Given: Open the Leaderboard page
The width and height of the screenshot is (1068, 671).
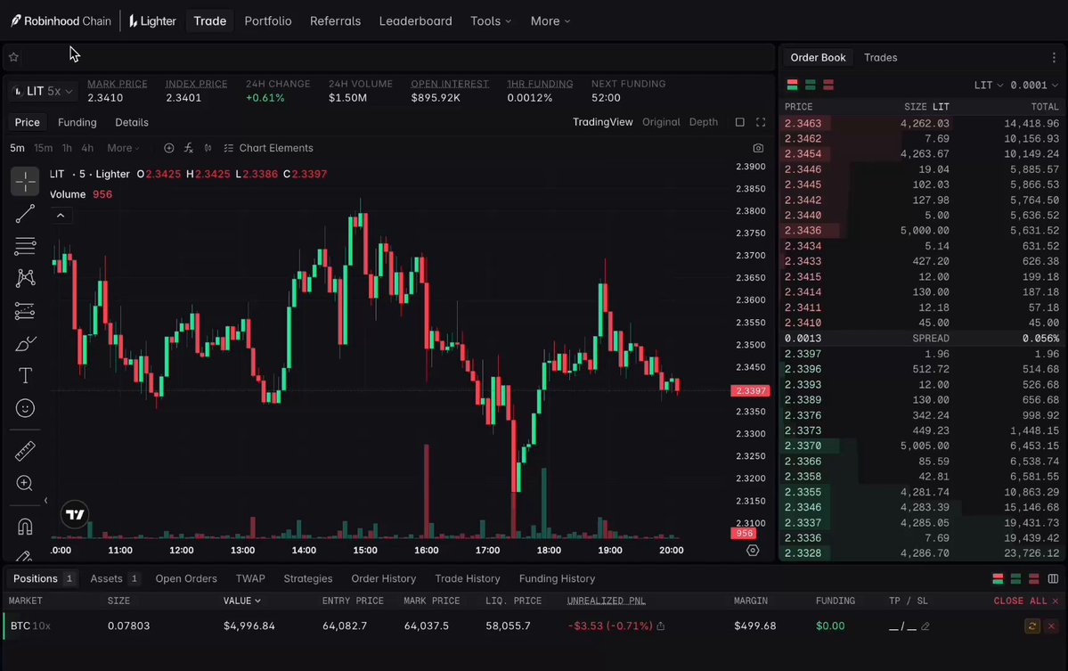Looking at the screenshot, I should (415, 21).
